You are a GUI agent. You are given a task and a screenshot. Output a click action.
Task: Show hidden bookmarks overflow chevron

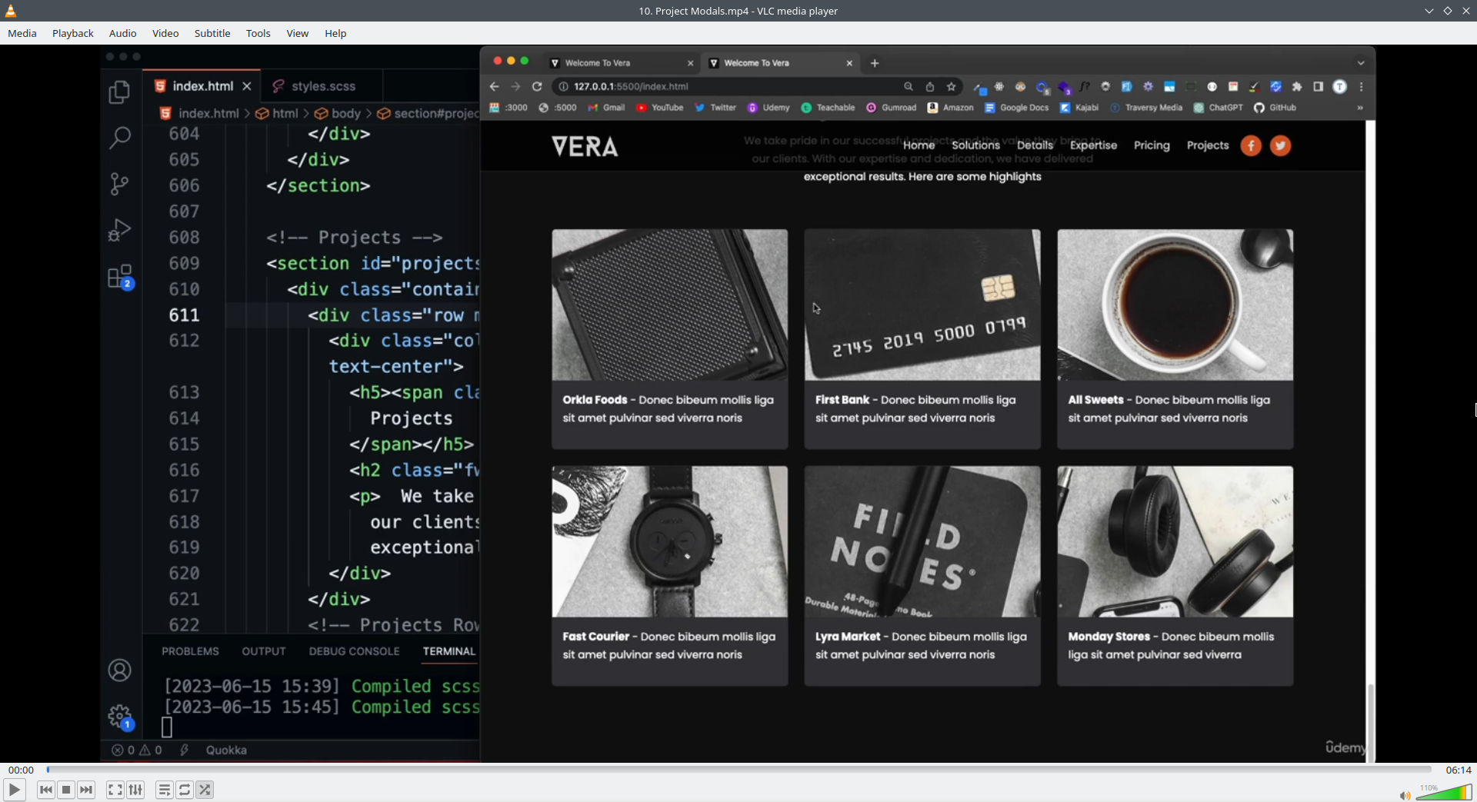pyautogui.click(x=1360, y=108)
